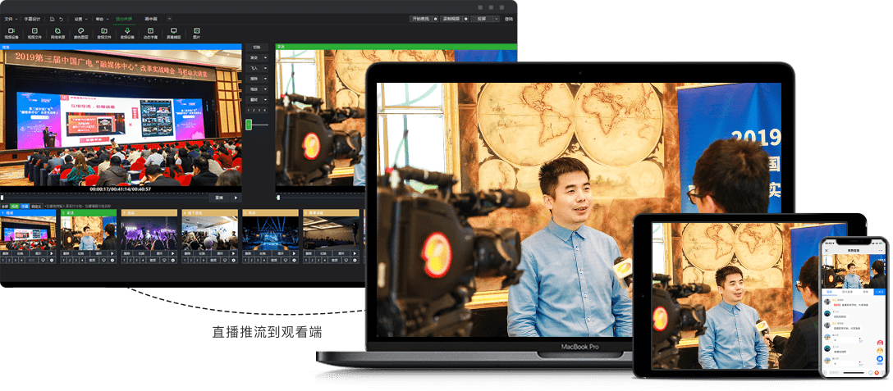Click the 视频文件 video file icon
Image resolution: width=893 pixels, height=391 pixels.
point(34,30)
